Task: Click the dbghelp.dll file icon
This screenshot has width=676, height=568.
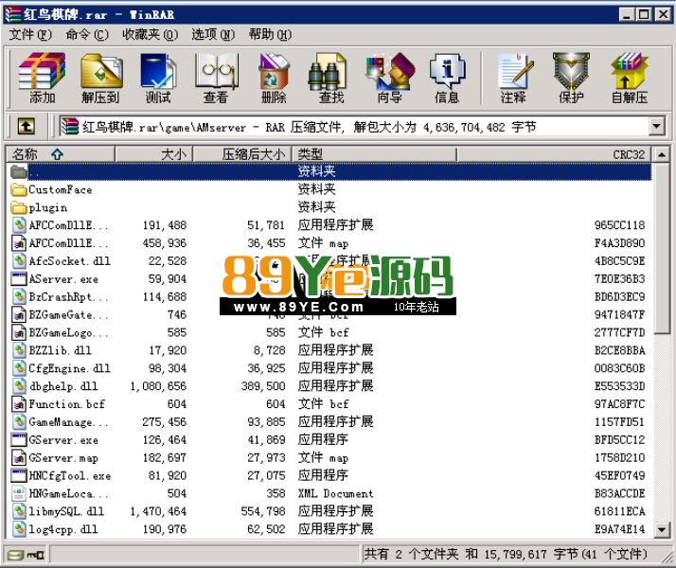Action: [x=19, y=386]
